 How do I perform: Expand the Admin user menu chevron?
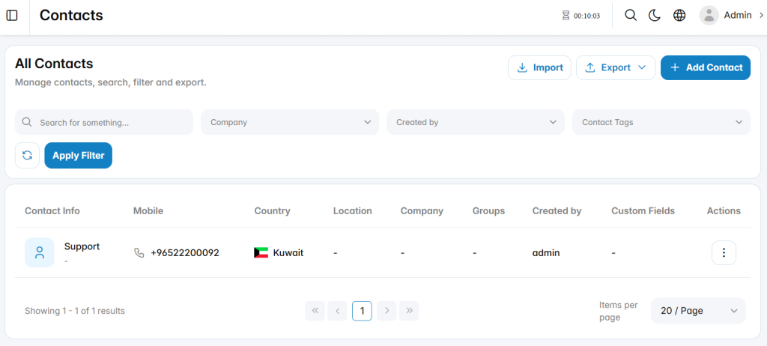point(761,16)
